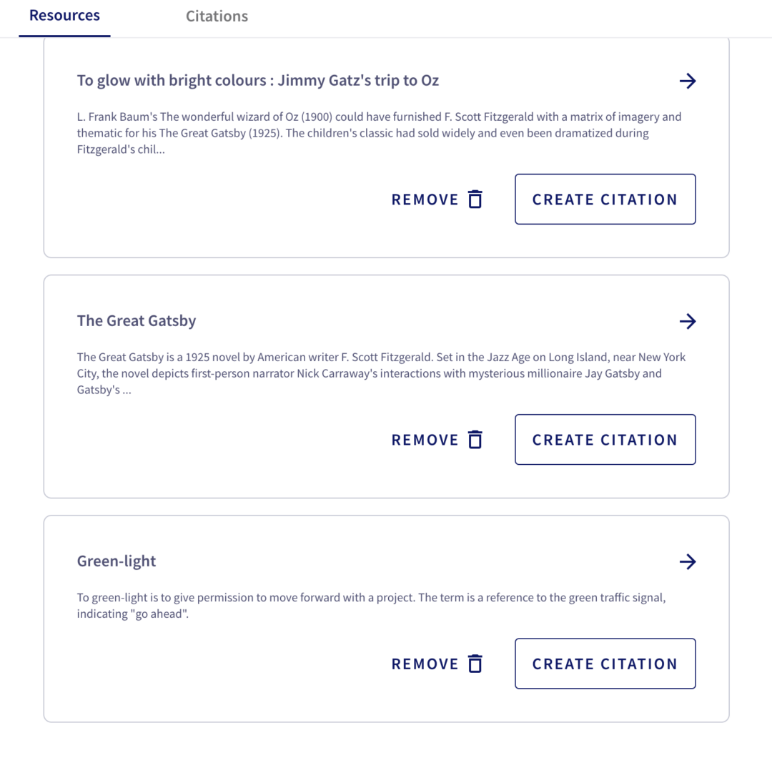Click the arrow icon beside The Great Gatsby title
772x768 pixels.
pyautogui.click(x=687, y=321)
